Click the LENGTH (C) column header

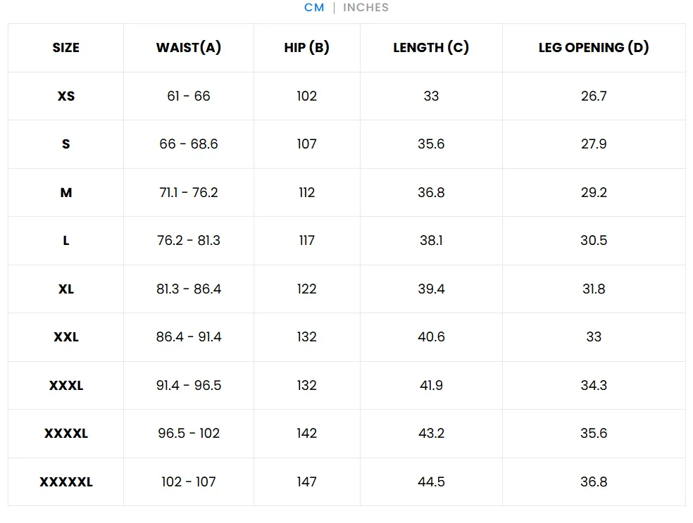point(431,48)
